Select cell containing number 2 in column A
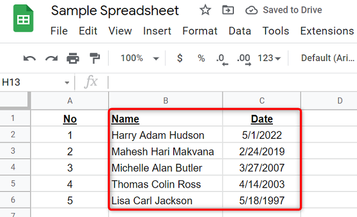This screenshot has width=357, height=217. pyautogui.click(x=70, y=151)
